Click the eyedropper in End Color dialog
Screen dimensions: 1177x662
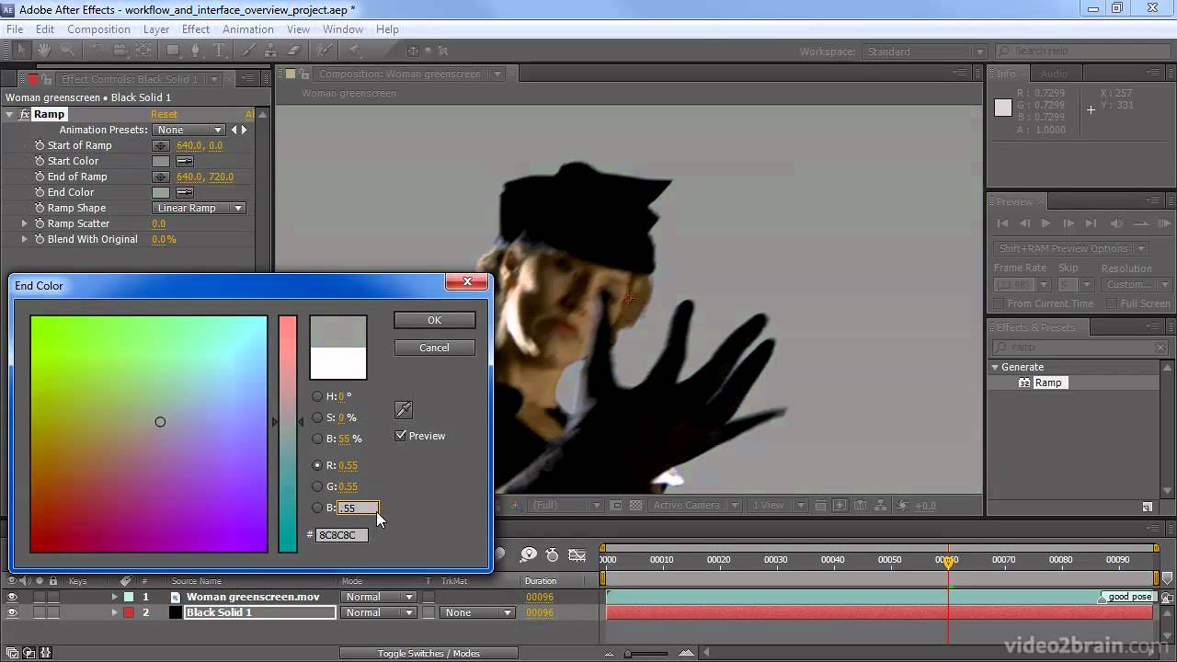click(404, 410)
